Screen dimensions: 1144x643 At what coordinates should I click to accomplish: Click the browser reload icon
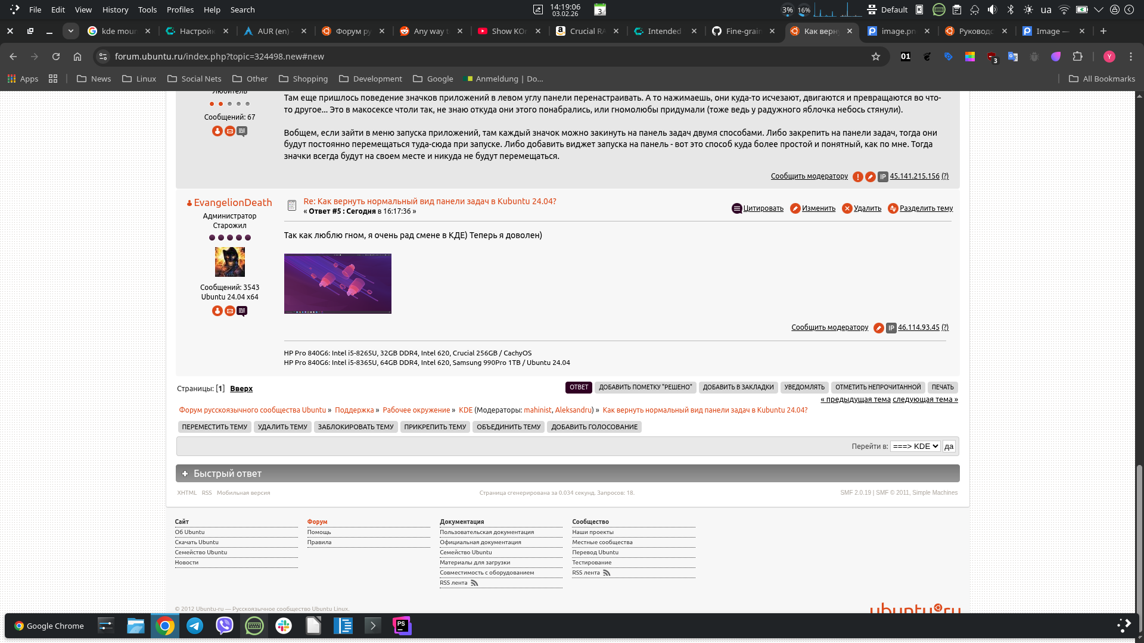[56, 57]
